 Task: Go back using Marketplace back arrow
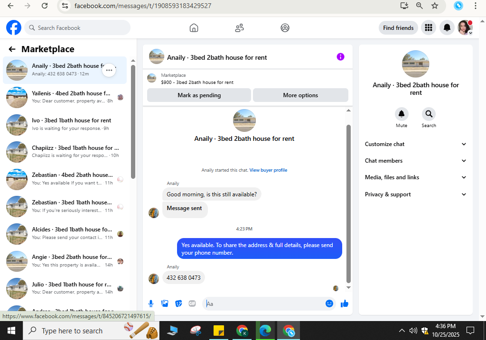(x=12, y=49)
